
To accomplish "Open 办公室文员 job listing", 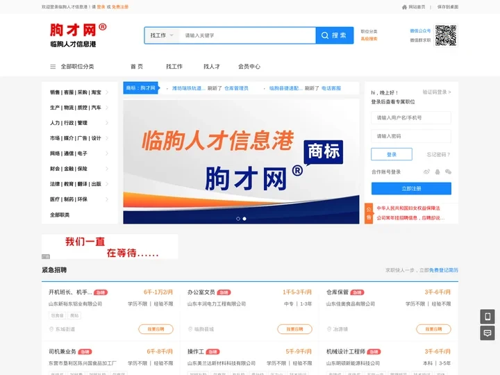I will point(201,292).
